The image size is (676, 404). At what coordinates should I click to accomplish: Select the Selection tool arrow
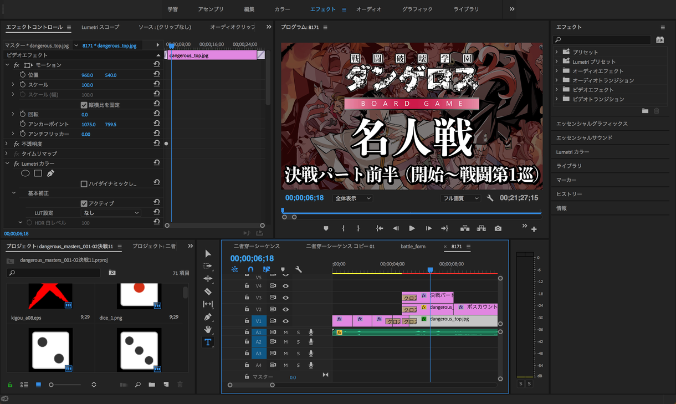click(208, 253)
